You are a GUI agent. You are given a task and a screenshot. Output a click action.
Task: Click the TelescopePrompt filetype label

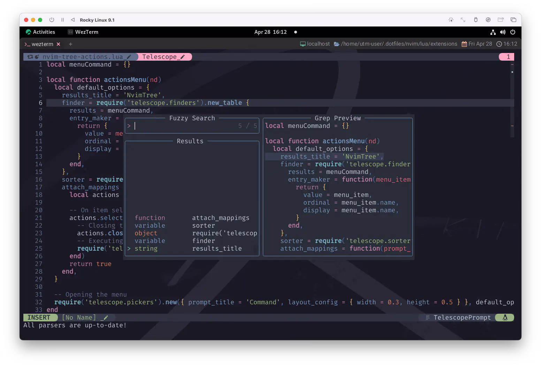(462, 318)
